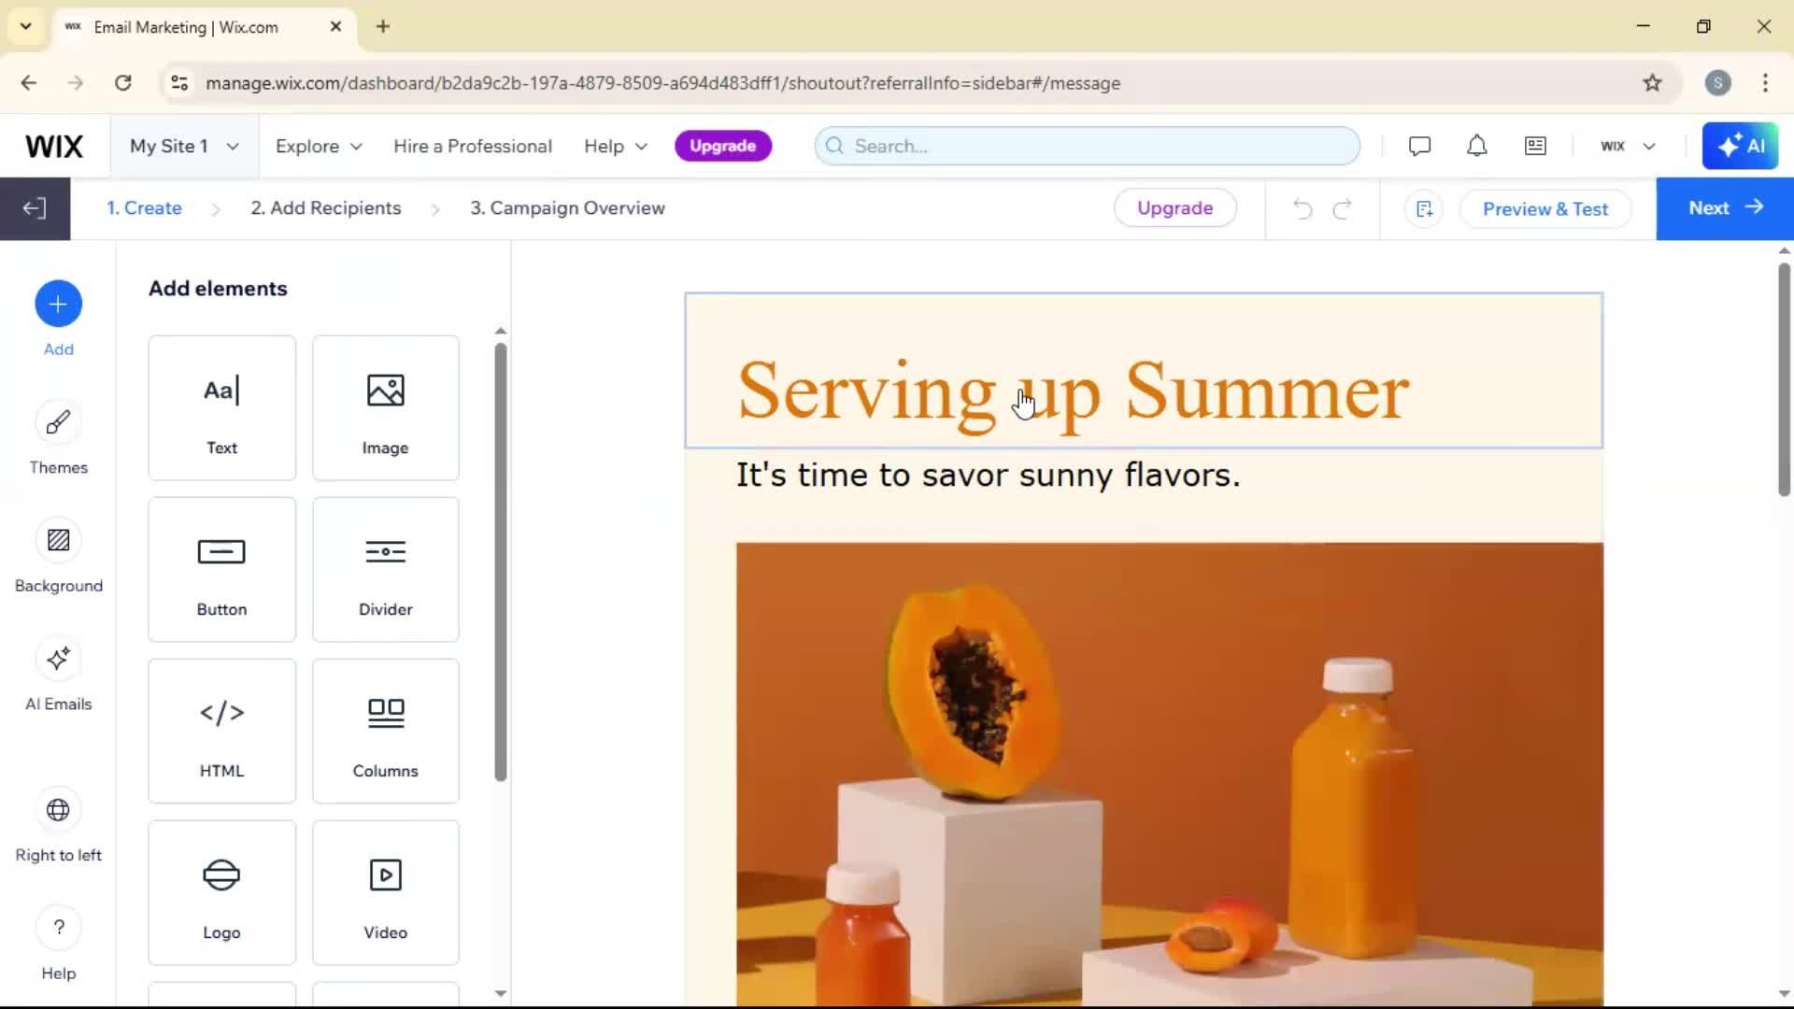Expand the My Site 1 dropdown

pyautogui.click(x=184, y=146)
